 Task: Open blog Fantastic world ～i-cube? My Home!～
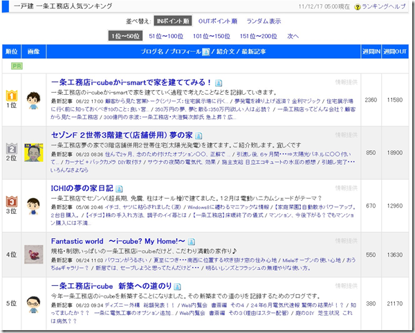click(x=118, y=242)
